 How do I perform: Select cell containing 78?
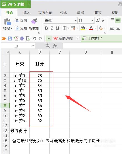(x=40, y=75)
